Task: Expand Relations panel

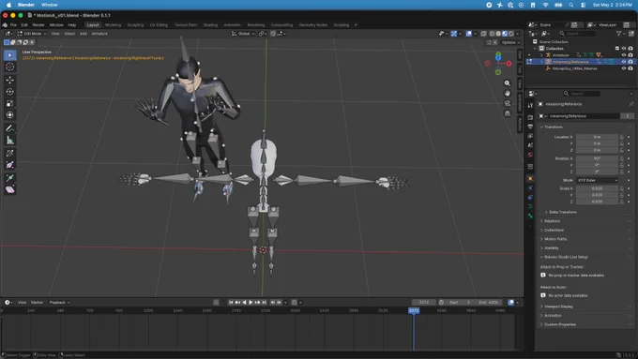Action: [x=552, y=221]
